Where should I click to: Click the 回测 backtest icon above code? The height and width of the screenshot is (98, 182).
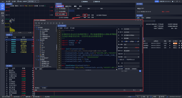[72, 28]
